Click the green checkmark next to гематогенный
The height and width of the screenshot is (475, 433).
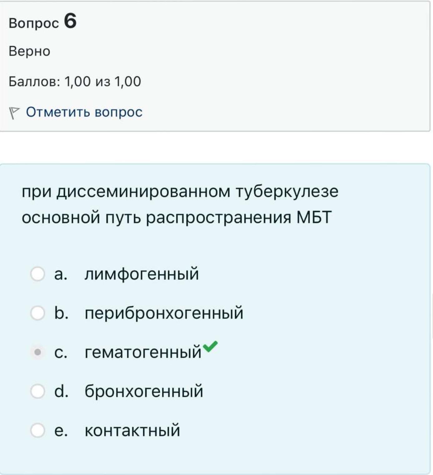[210, 346]
